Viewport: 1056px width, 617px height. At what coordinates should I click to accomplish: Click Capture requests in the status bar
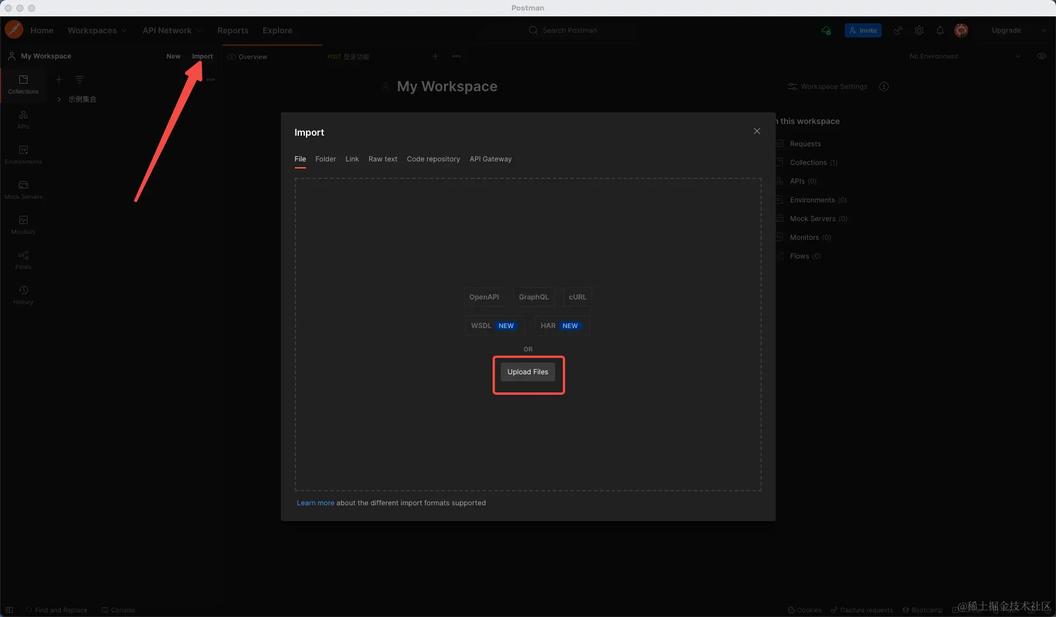click(x=862, y=610)
